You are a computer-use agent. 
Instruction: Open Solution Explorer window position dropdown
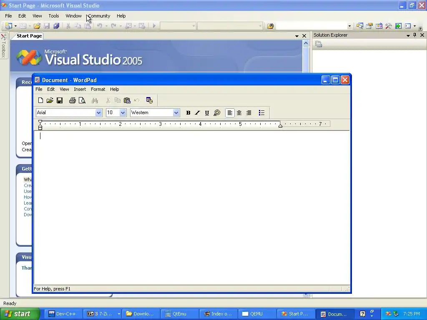click(x=408, y=35)
